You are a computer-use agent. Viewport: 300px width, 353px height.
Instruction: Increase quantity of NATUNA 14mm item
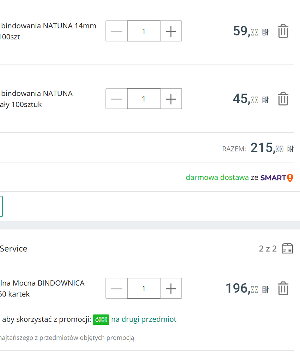point(171,31)
